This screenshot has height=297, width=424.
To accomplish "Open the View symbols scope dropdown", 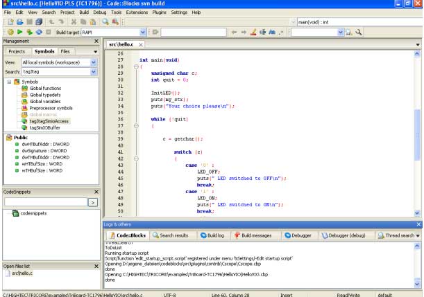I will pos(94,62).
